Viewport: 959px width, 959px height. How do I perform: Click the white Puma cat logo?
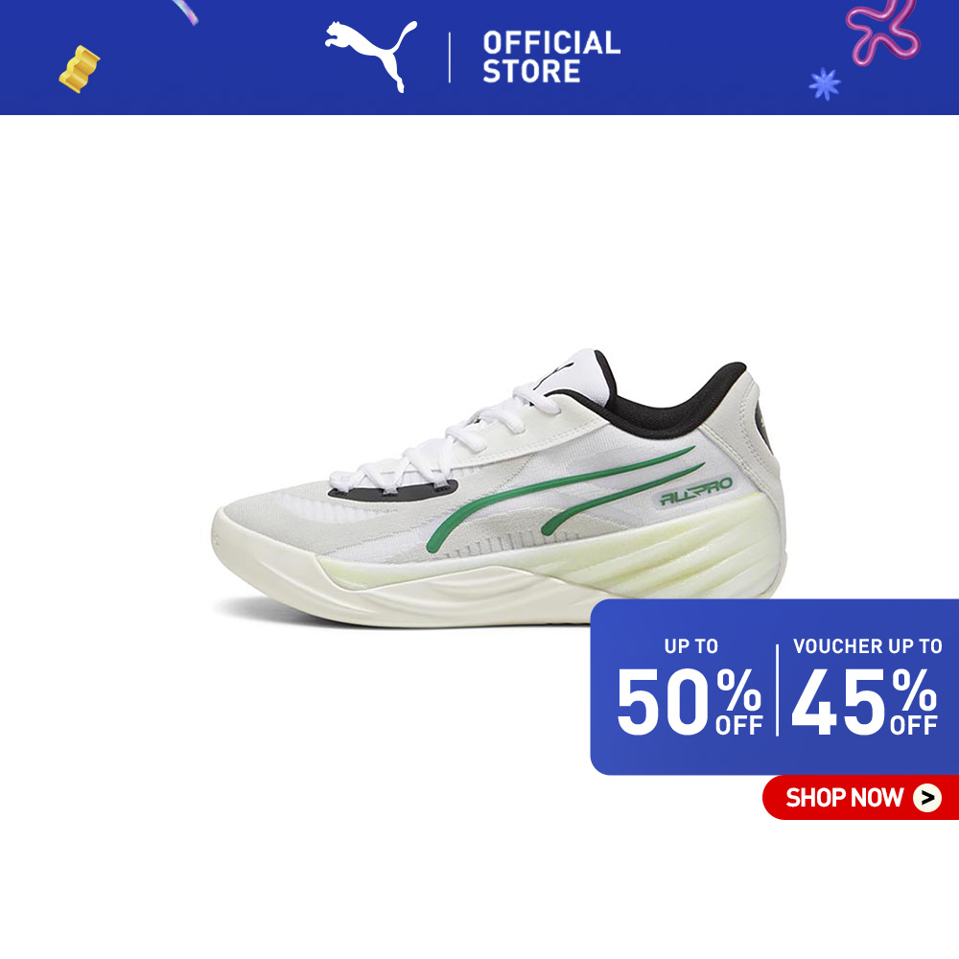[x=371, y=56]
